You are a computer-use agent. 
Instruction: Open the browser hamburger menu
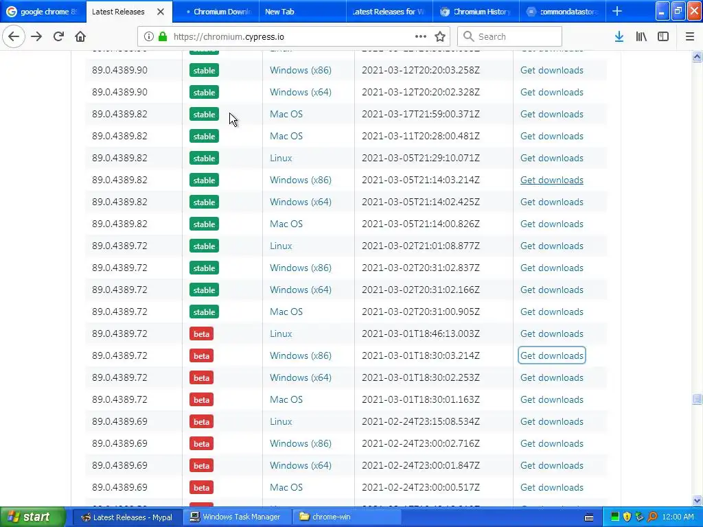tap(690, 37)
